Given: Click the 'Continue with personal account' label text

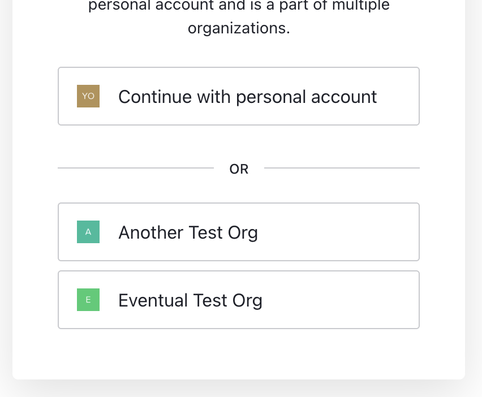Looking at the screenshot, I should pyautogui.click(x=247, y=97).
